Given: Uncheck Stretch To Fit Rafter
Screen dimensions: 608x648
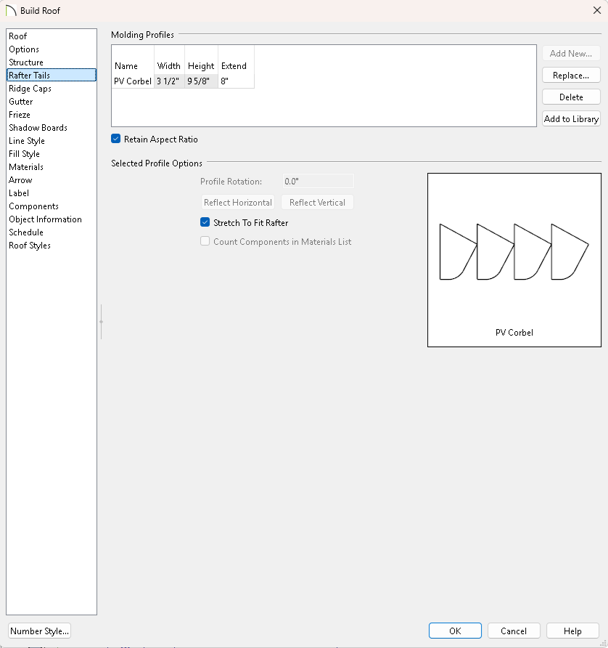Looking at the screenshot, I should tap(205, 222).
